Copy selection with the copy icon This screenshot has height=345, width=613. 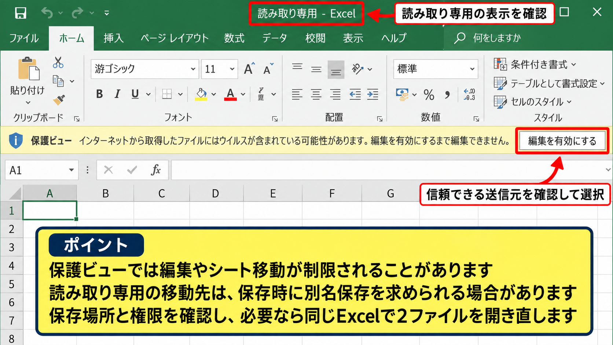58,81
